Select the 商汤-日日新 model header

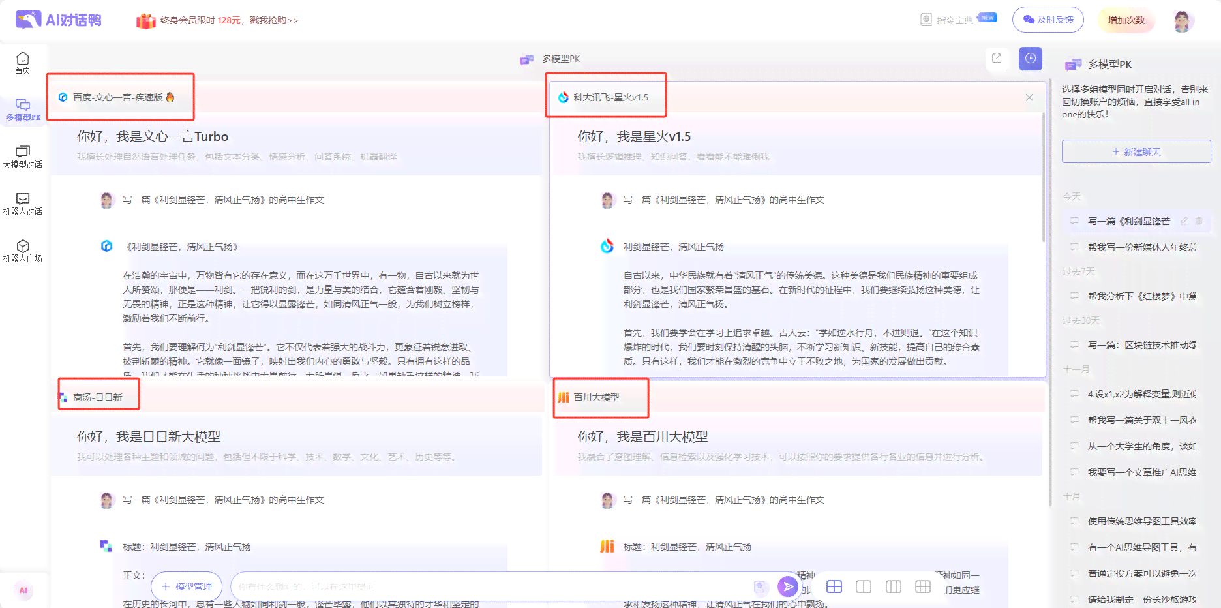coord(91,397)
